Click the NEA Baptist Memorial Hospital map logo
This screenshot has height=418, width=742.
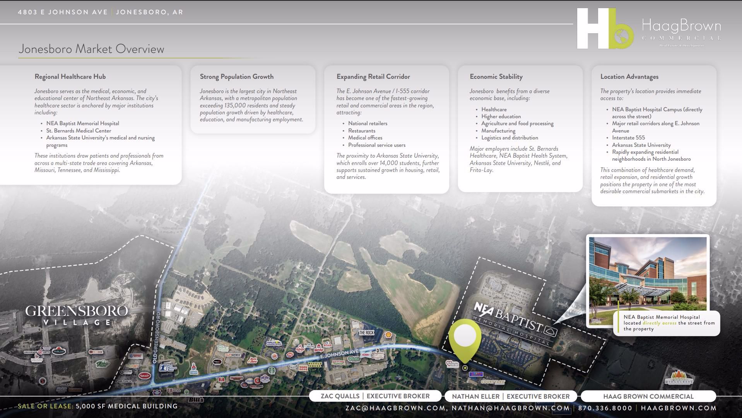click(x=515, y=324)
